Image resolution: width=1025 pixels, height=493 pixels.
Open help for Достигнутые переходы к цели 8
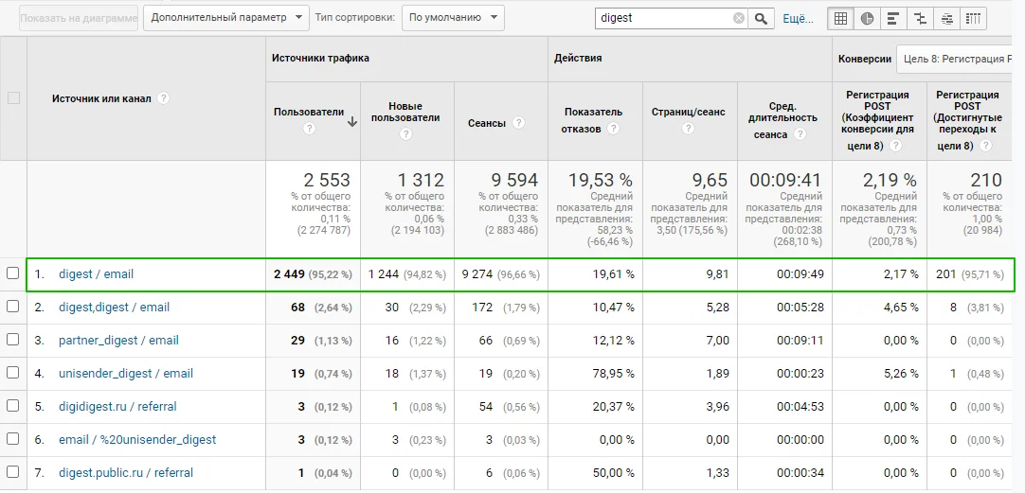(x=985, y=146)
